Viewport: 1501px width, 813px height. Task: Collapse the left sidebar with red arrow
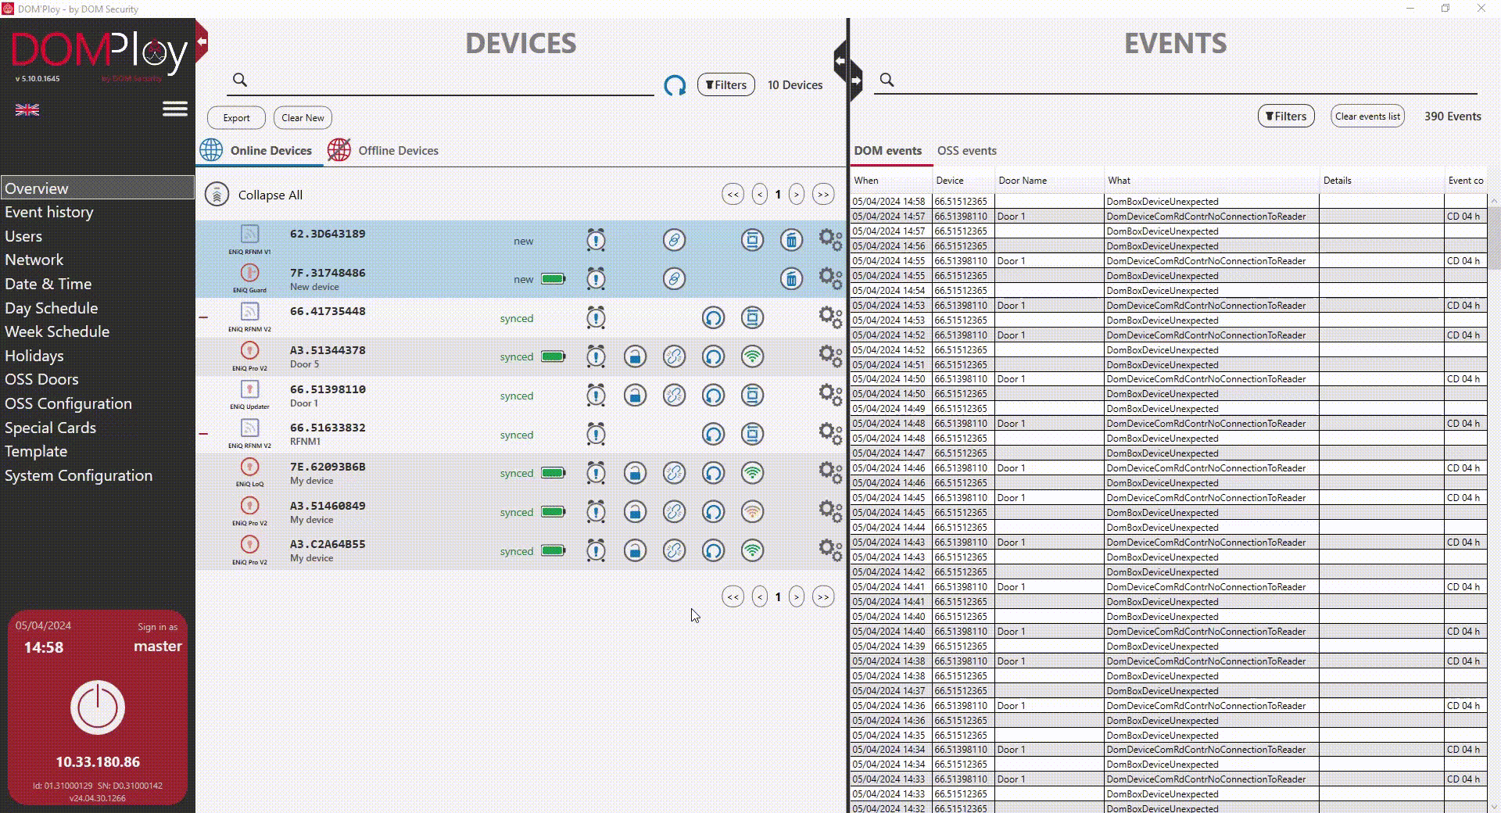coord(202,41)
